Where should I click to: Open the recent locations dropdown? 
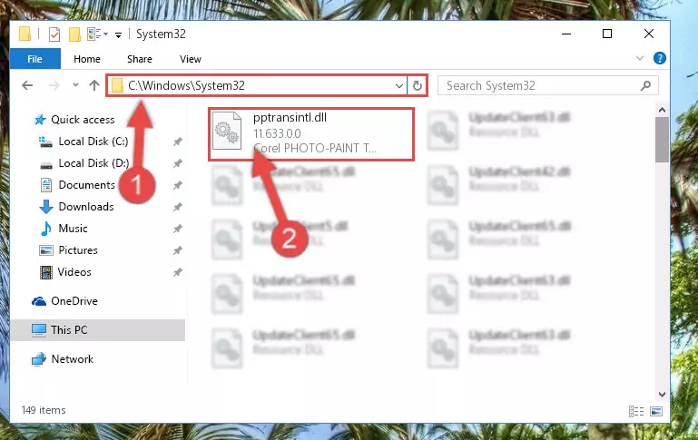[75, 84]
